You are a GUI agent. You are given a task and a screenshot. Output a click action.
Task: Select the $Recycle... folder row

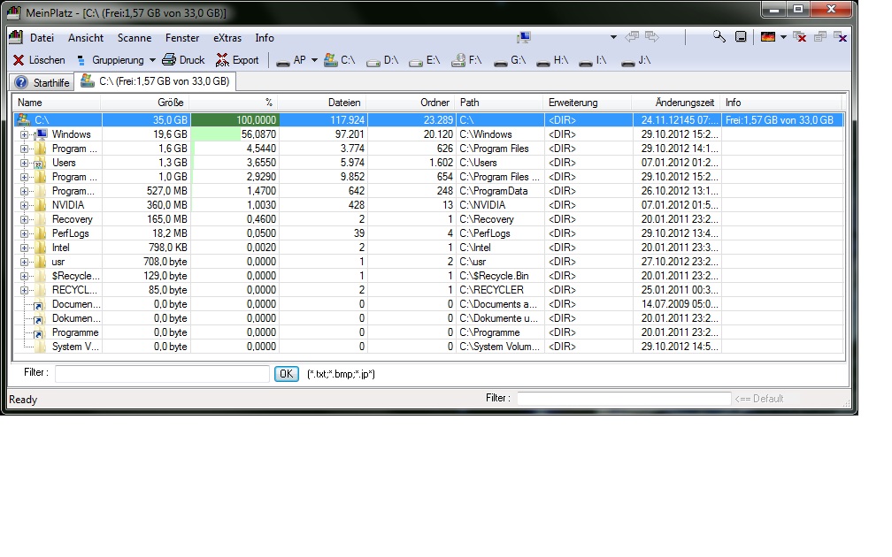click(428, 276)
